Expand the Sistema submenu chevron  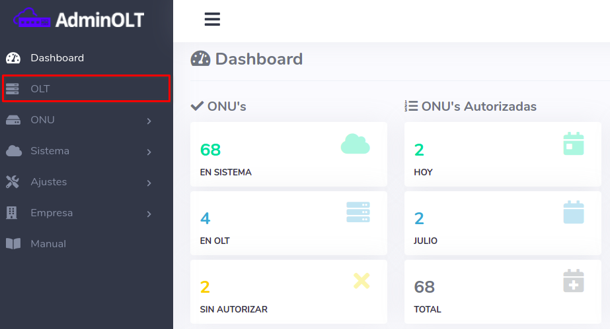coord(149,152)
